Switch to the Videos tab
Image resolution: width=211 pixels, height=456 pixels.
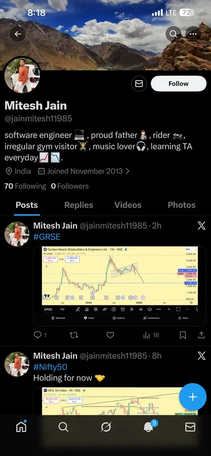128,205
